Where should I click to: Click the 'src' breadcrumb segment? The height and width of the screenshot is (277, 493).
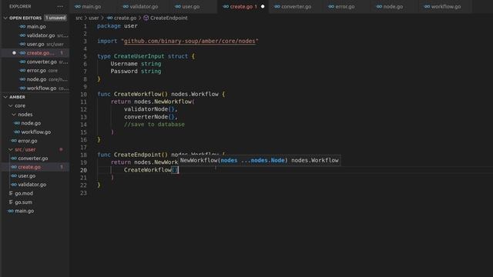click(79, 18)
